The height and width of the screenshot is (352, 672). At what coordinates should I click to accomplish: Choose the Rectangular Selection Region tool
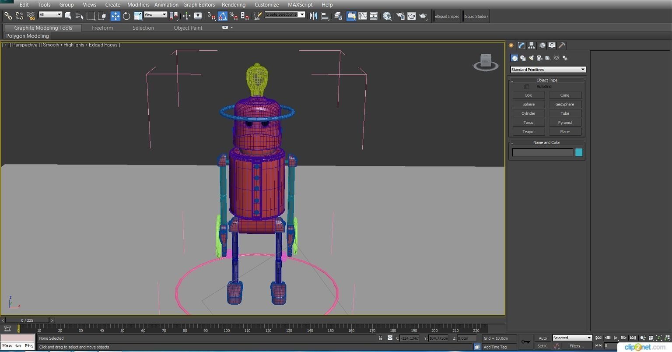[x=91, y=16]
